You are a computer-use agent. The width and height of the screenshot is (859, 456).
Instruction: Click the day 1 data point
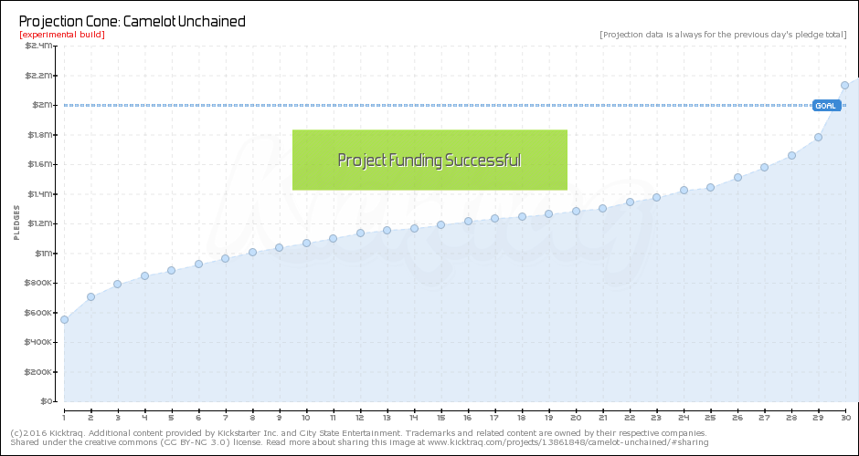pos(64,319)
